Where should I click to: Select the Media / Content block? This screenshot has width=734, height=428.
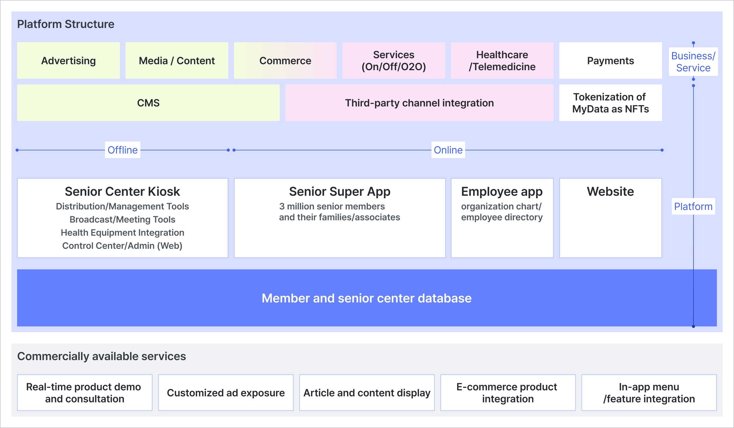tap(177, 60)
